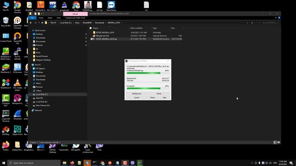Select Network in navigation pane
296x166 pixels.
coord(38,110)
